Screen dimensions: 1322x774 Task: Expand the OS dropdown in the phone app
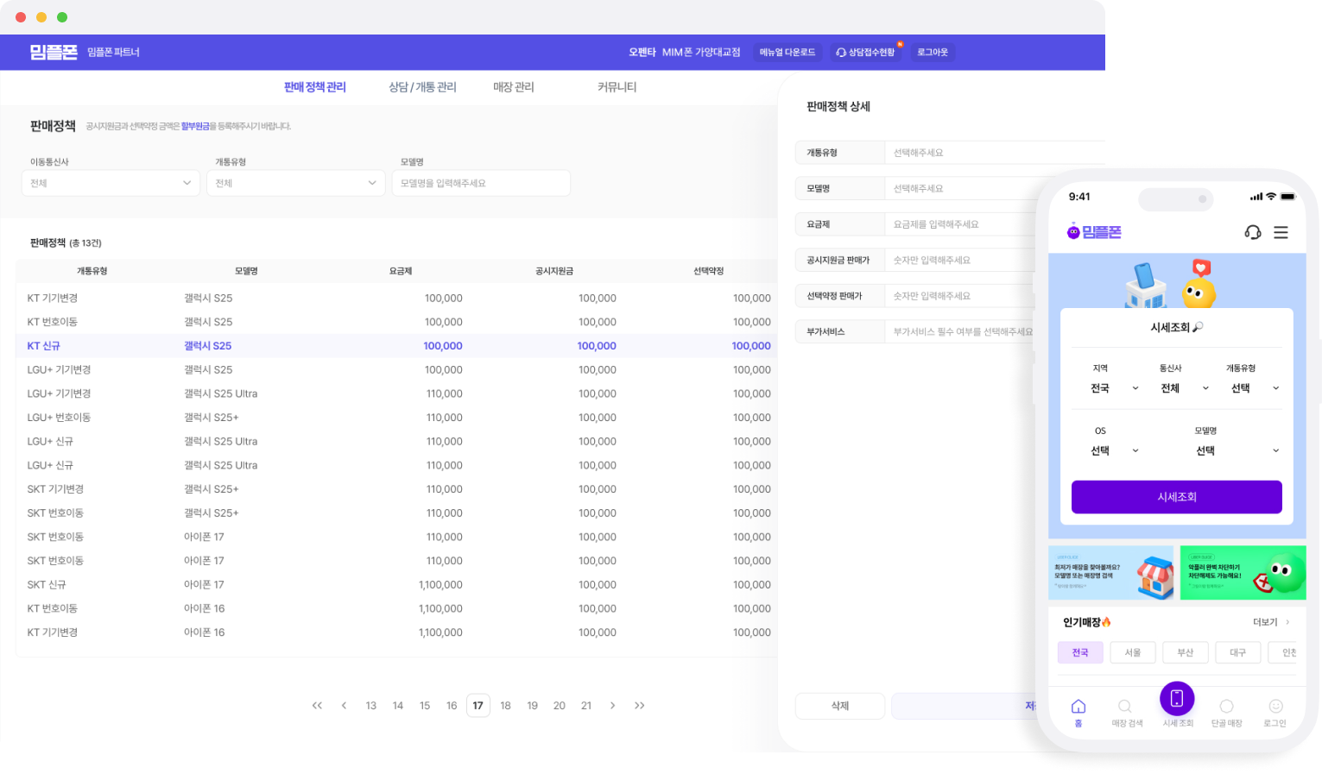point(1114,450)
